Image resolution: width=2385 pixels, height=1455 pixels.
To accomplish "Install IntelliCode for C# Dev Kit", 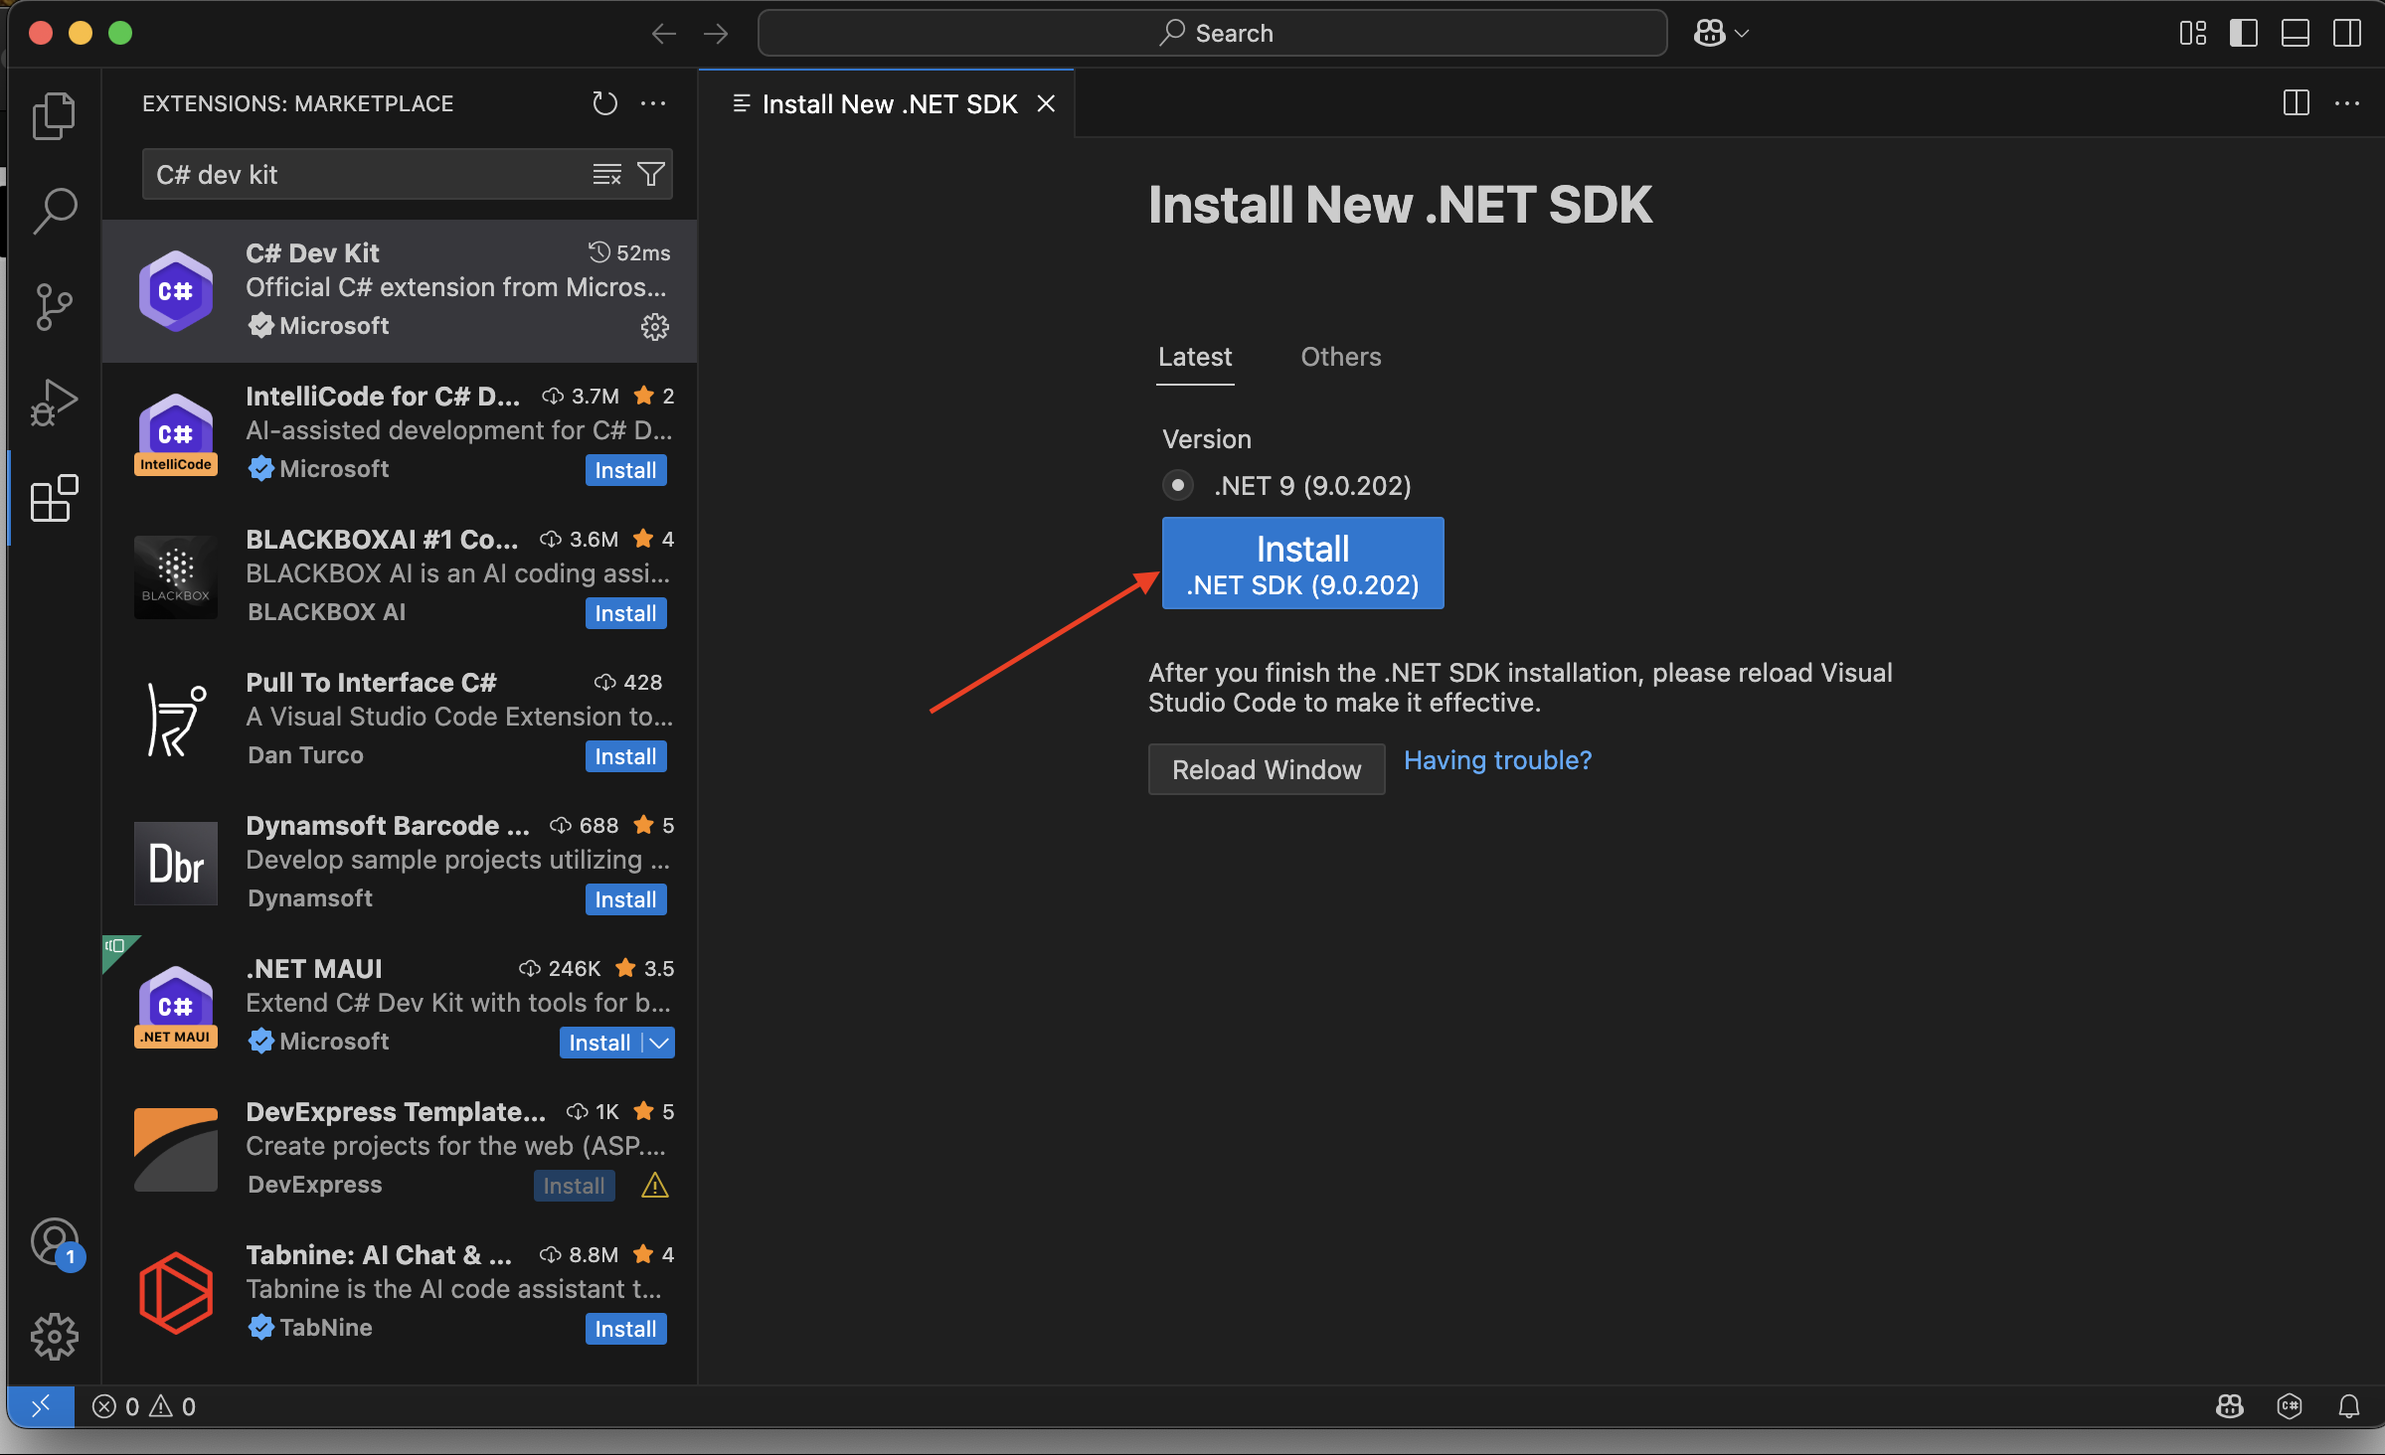I will (625, 470).
